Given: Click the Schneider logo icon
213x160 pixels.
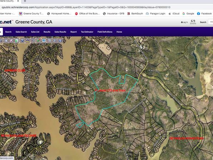Looking at the screenshot, I should 193,22.
